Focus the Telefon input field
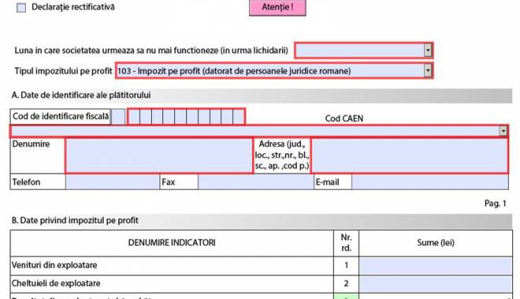Image resolution: width=520 pixels, height=299 pixels. click(113, 182)
